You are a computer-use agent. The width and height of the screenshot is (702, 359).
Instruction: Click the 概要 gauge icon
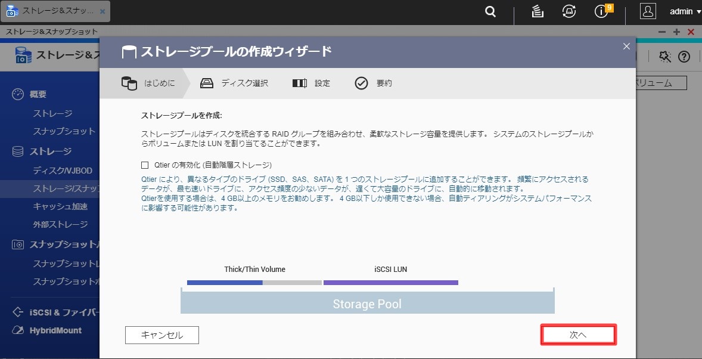[x=17, y=94]
